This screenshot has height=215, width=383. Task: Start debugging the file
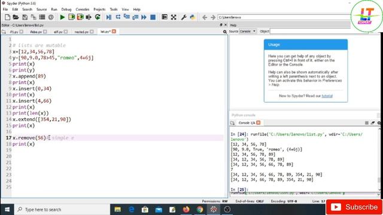pos(109,17)
